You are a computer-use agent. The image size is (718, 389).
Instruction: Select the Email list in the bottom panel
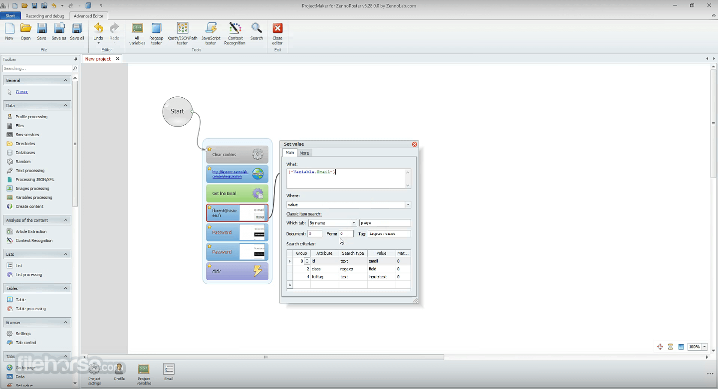[x=169, y=372]
